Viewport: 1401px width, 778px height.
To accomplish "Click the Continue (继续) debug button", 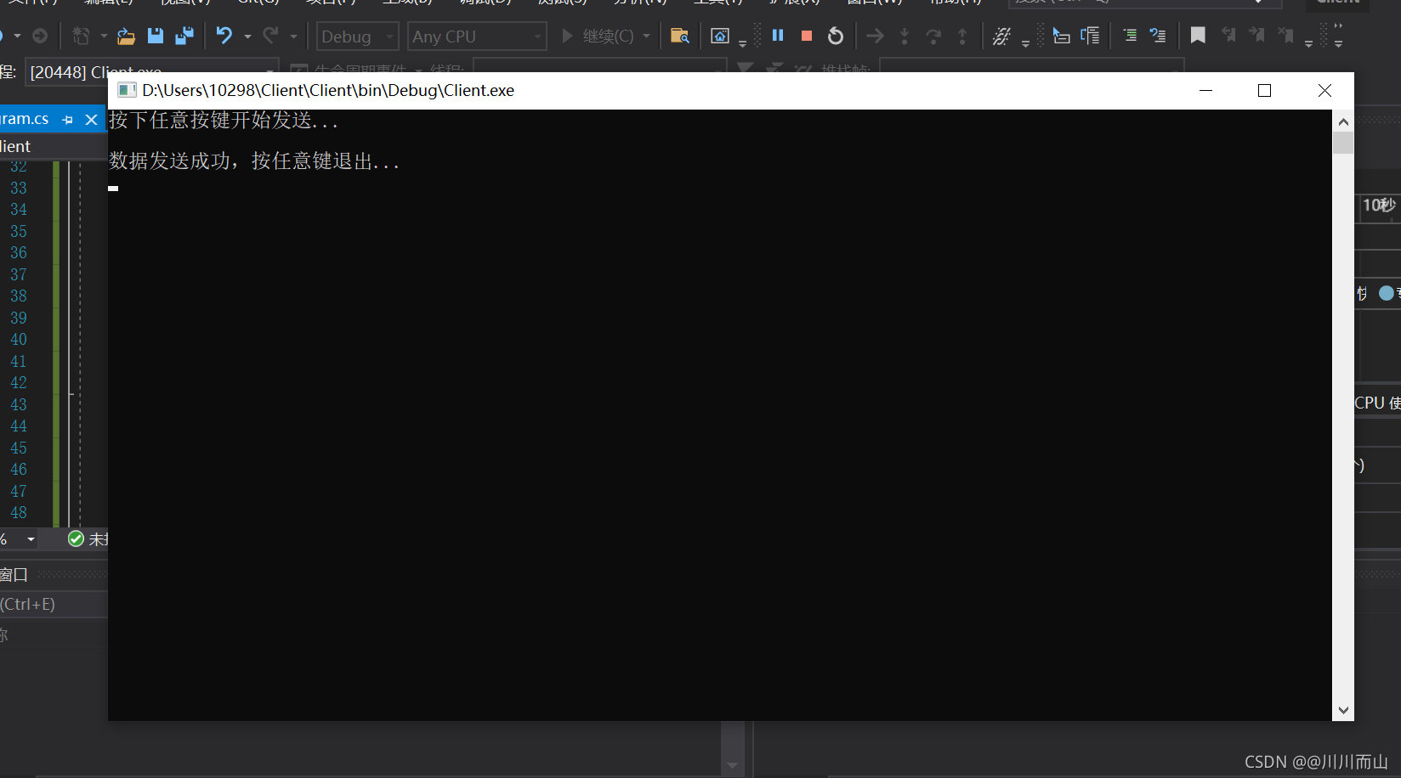I will coord(598,37).
